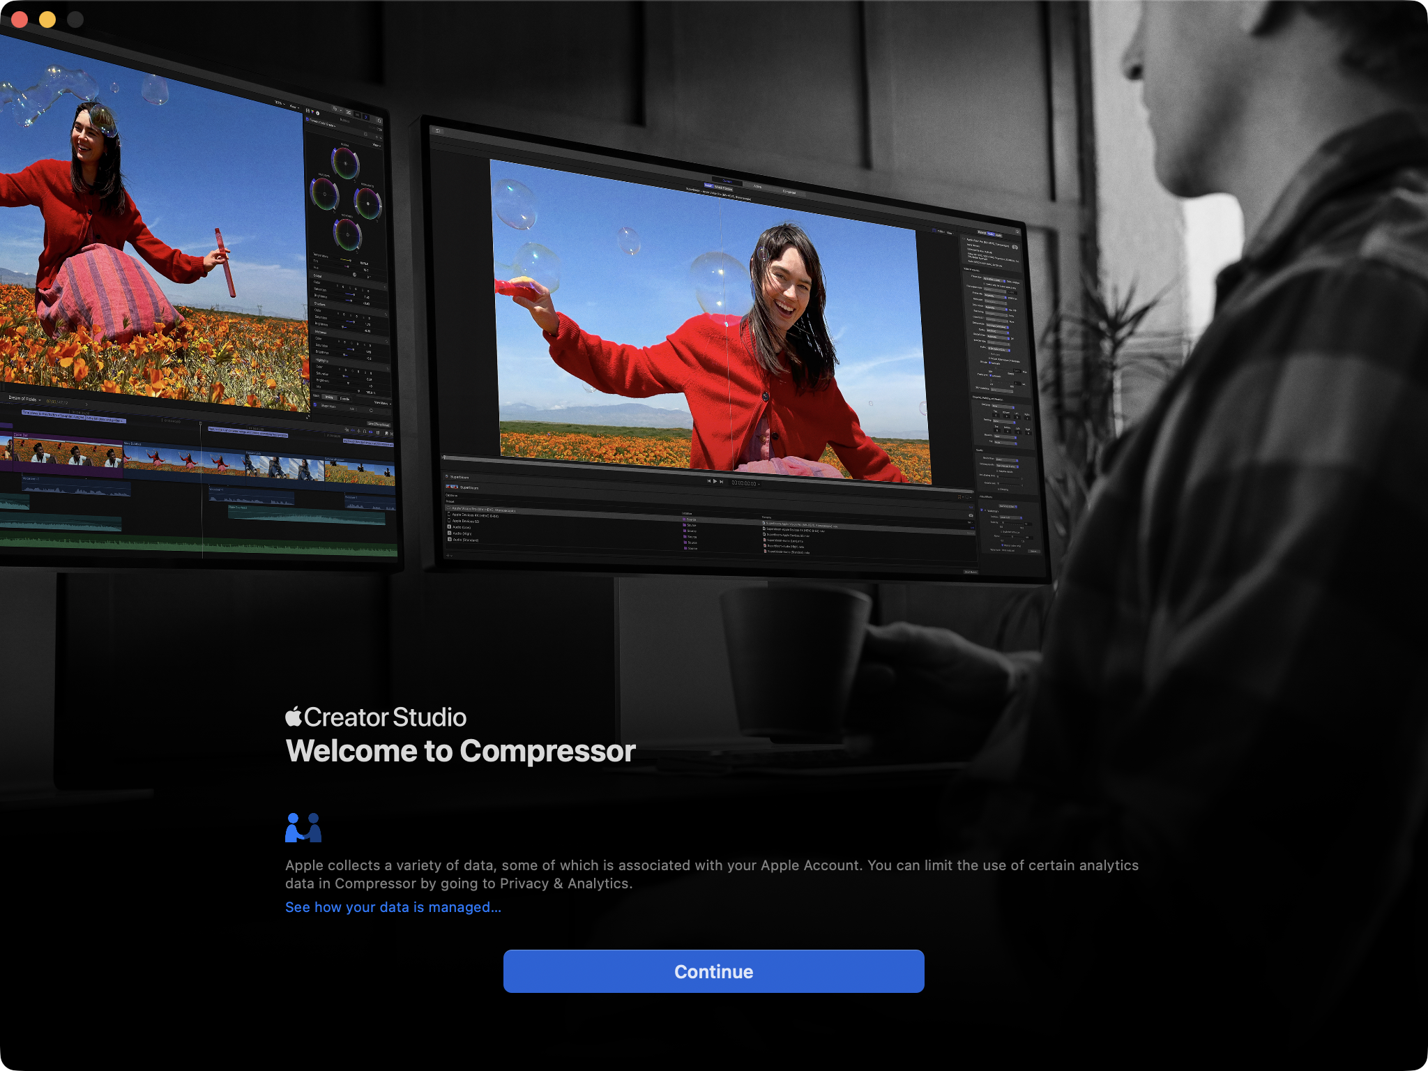Click the blue privacy handshake icon
The width and height of the screenshot is (1428, 1071).
point(303,828)
